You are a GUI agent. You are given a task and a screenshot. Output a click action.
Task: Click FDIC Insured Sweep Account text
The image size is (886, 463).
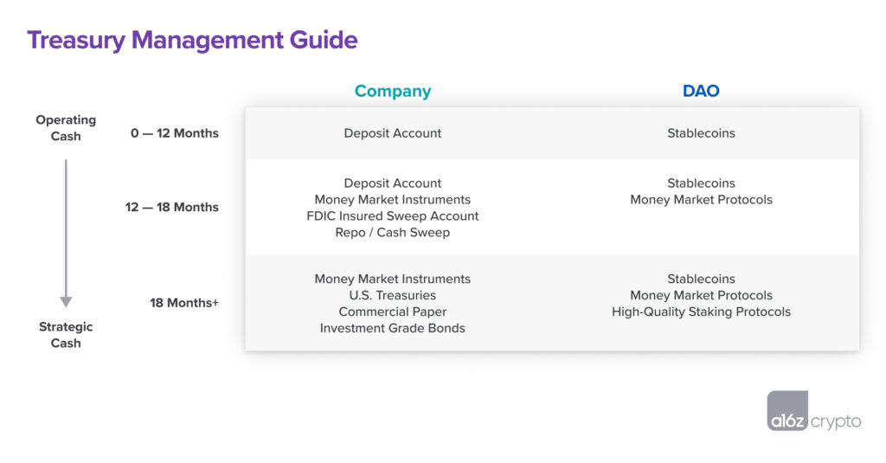point(392,216)
